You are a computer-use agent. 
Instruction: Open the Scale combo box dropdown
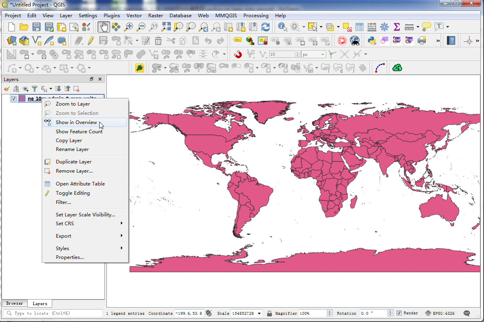pos(259,313)
